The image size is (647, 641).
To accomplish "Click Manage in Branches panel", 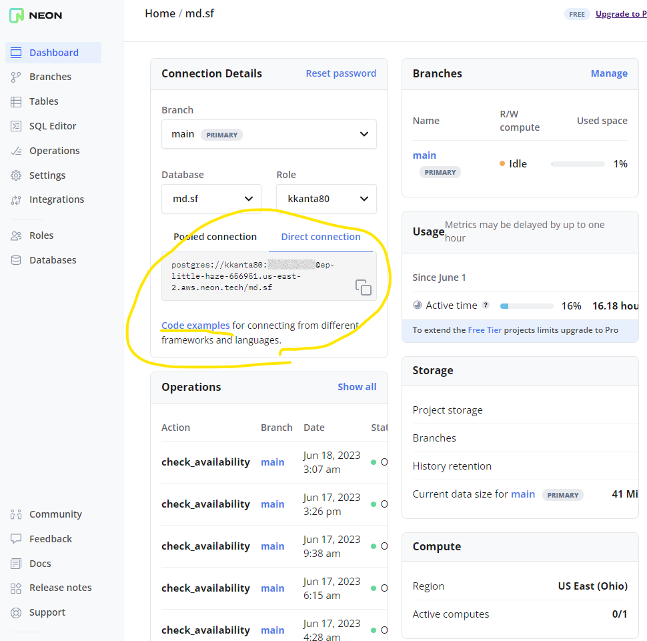I will coord(609,73).
